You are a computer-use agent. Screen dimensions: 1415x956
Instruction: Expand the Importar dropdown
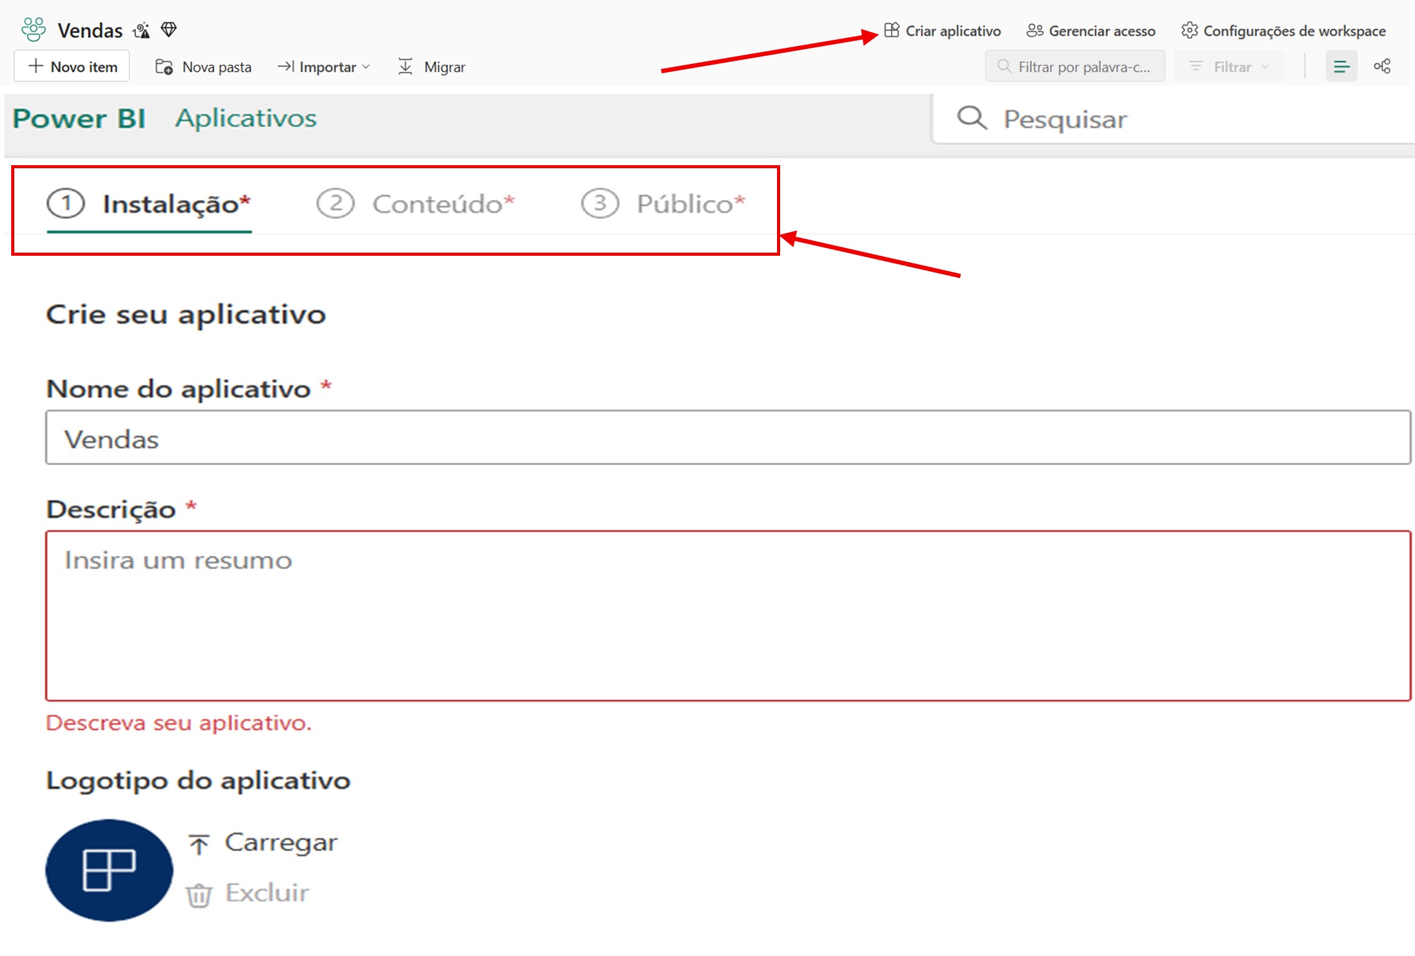pos(324,67)
